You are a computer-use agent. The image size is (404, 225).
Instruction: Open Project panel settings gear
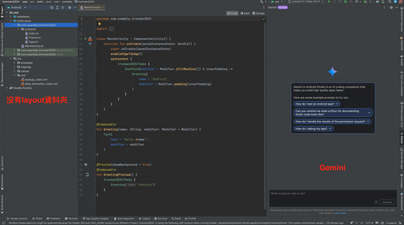click(70, 7)
